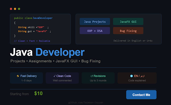Click the checkmark icon beside Clean Code

coord(54,76)
